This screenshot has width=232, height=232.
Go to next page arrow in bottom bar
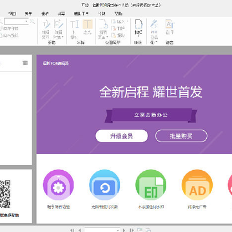coord(124,230)
